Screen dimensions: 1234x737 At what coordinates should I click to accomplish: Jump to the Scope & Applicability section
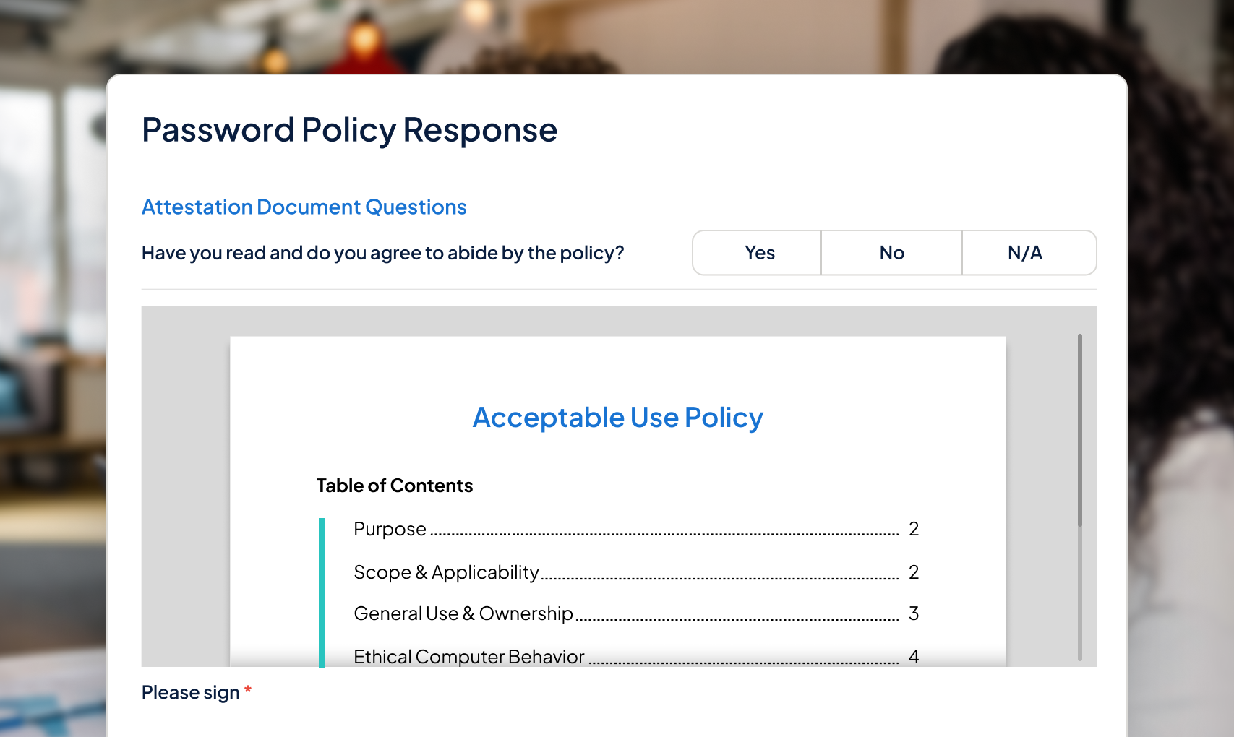(446, 573)
